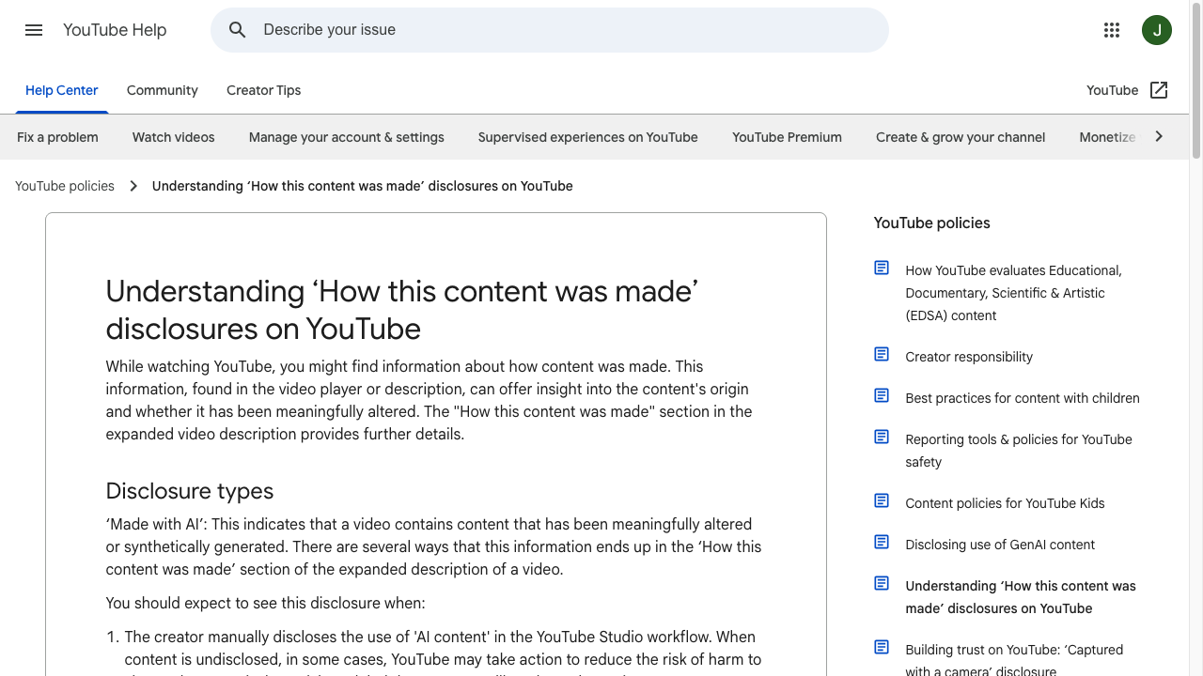Open Reporting tools & policies for YouTube safety
Viewport: 1203px width, 676px height.
(1019, 451)
